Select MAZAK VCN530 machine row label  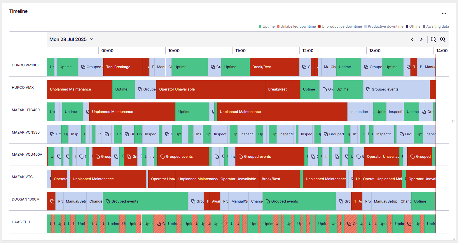point(26,132)
